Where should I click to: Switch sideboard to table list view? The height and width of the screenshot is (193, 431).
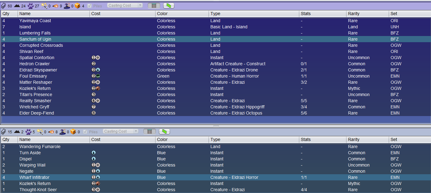click(x=149, y=131)
